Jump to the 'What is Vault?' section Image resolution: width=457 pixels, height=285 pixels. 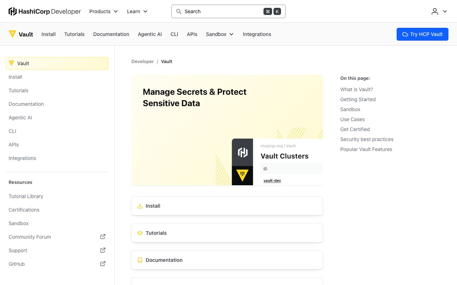356,89
